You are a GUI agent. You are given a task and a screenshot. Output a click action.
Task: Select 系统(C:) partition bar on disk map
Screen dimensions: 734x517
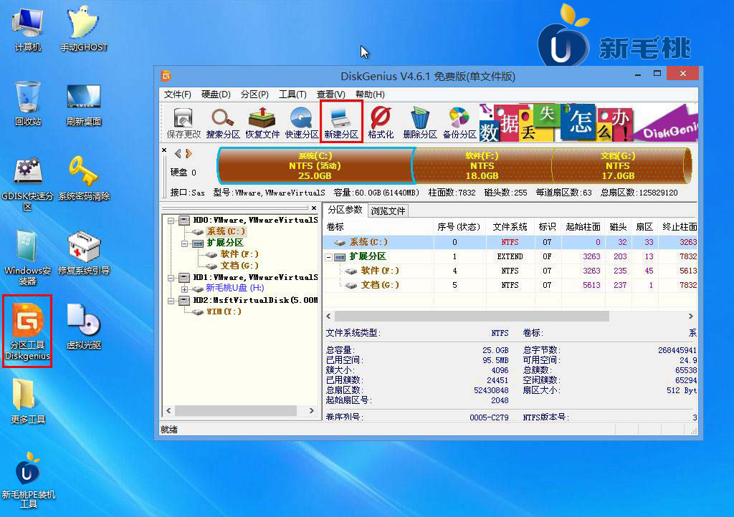(x=315, y=166)
